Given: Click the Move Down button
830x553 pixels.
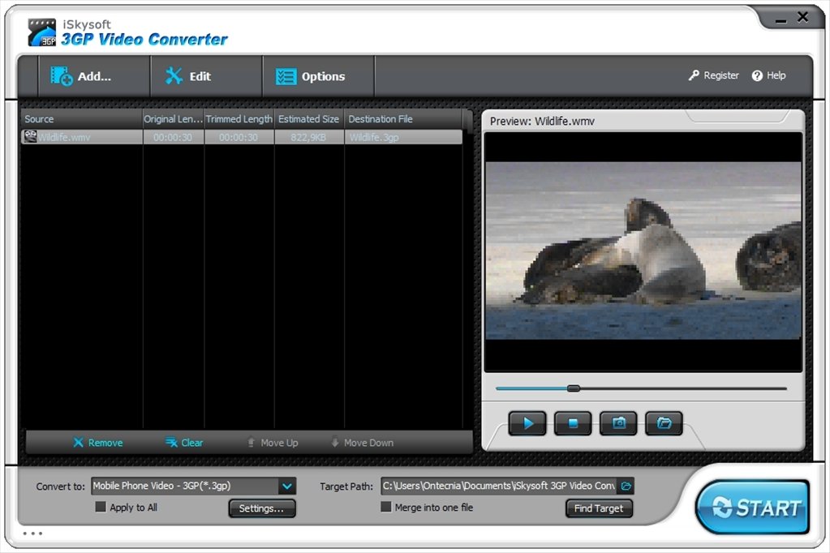Looking at the screenshot, I should click(x=362, y=443).
